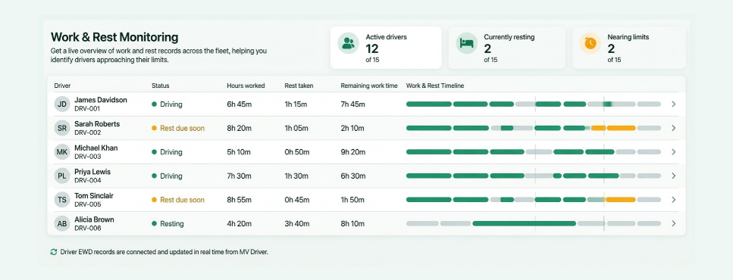Click the 0h 50m rest taken value
Viewport: 733px width, 280px height.
coord(296,152)
